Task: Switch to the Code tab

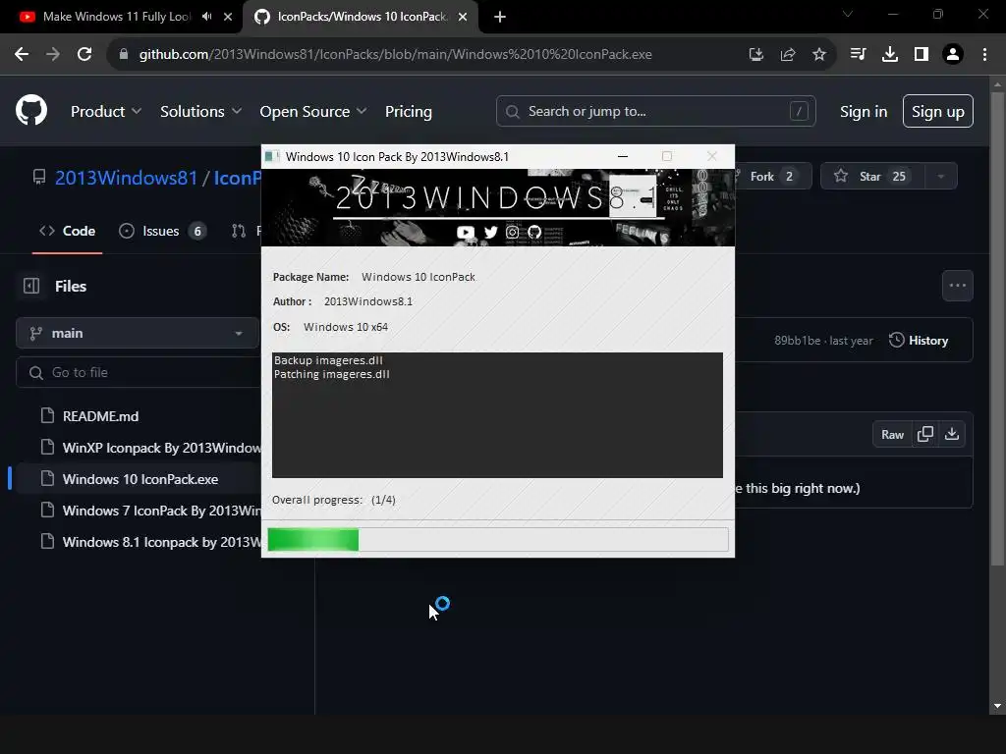Action: click(68, 231)
